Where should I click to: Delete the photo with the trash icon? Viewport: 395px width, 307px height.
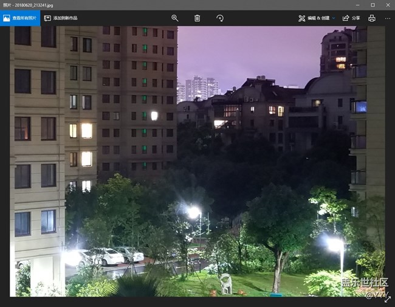[197, 18]
